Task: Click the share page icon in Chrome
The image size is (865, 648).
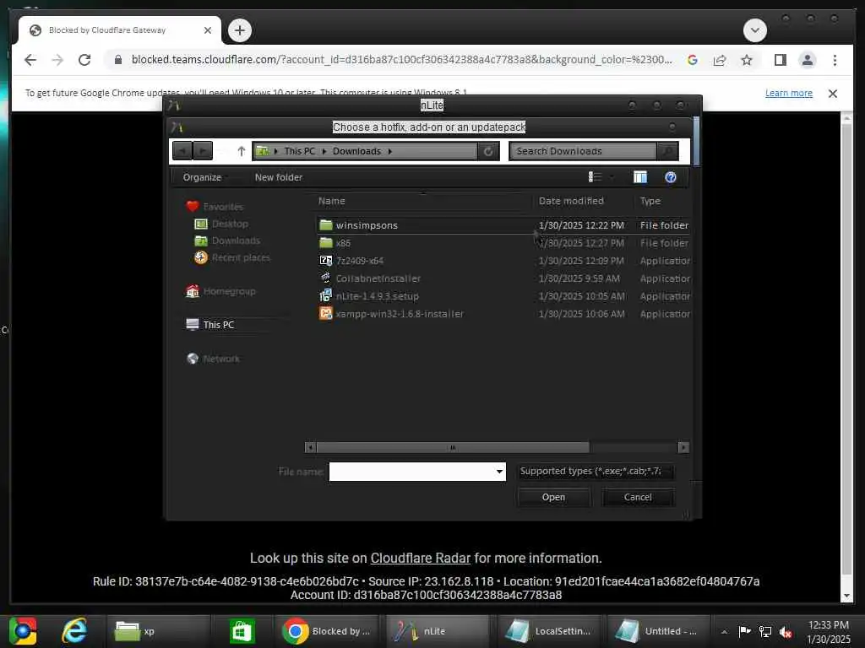Action: point(720,60)
